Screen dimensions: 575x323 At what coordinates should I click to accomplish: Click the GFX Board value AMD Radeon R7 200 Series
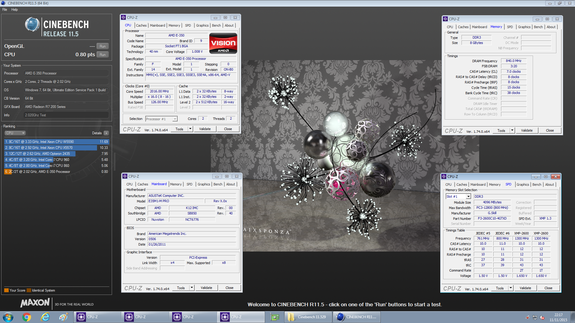(66, 107)
